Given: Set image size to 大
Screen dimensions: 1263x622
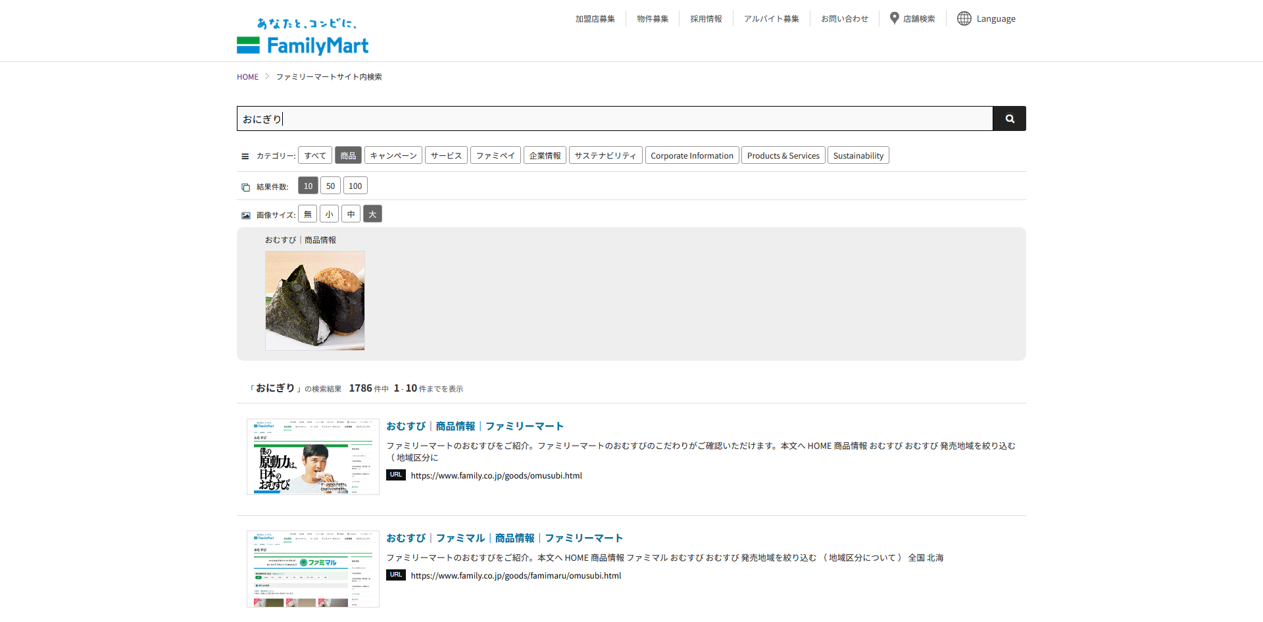Looking at the screenshot, I should click(x=372, y=214).
